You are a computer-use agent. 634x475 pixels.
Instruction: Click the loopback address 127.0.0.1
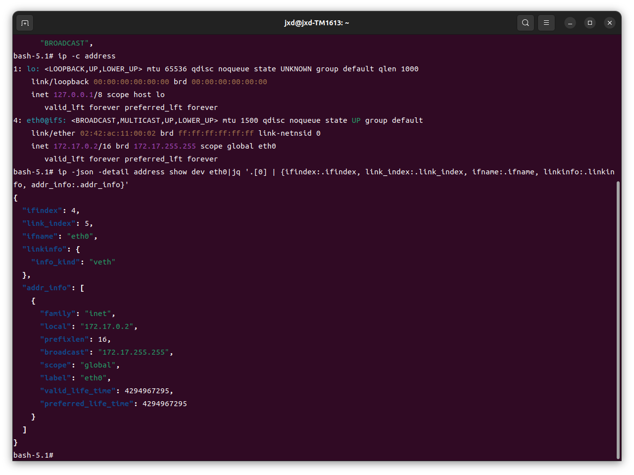click(x=73, y=95)
